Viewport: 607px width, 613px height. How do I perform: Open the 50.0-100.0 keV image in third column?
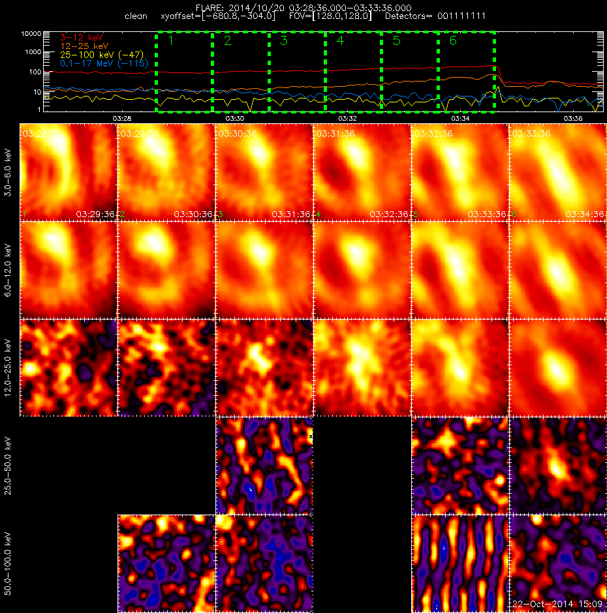[264, 563]
